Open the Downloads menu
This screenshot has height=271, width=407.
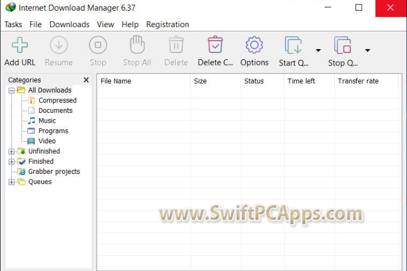coord(70,24)
